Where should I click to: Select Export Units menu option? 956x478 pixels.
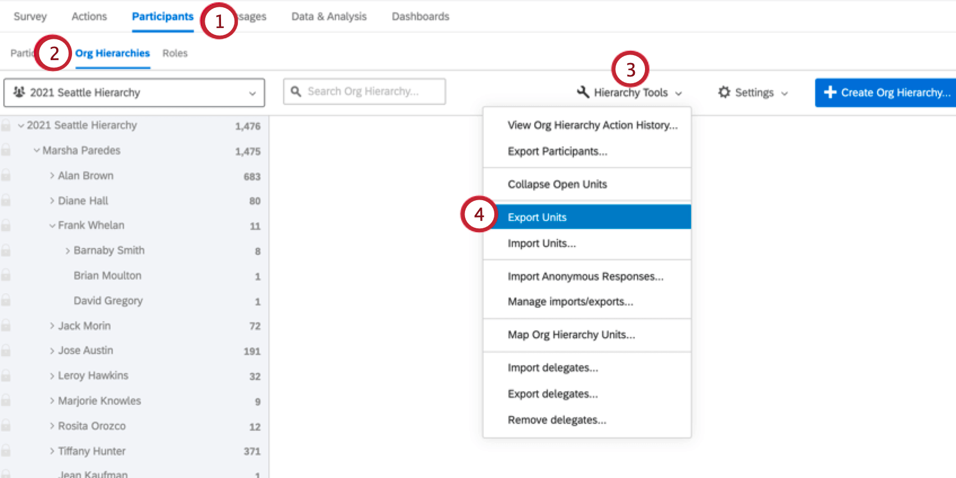click(x=537, y=217)
